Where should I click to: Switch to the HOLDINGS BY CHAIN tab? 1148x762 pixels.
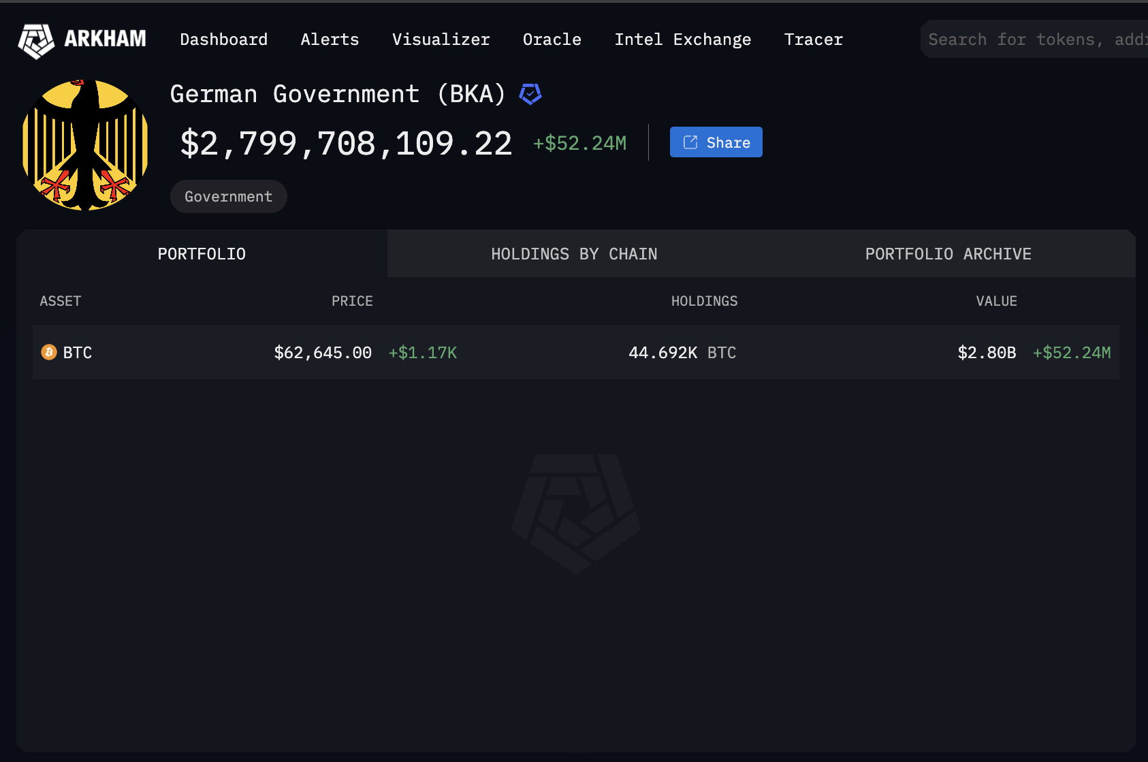[x=574, y=253]
